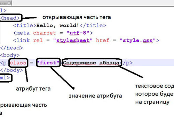Click the closing </head> tag
The image size is (174, 125).
click(x=11, y=48)
